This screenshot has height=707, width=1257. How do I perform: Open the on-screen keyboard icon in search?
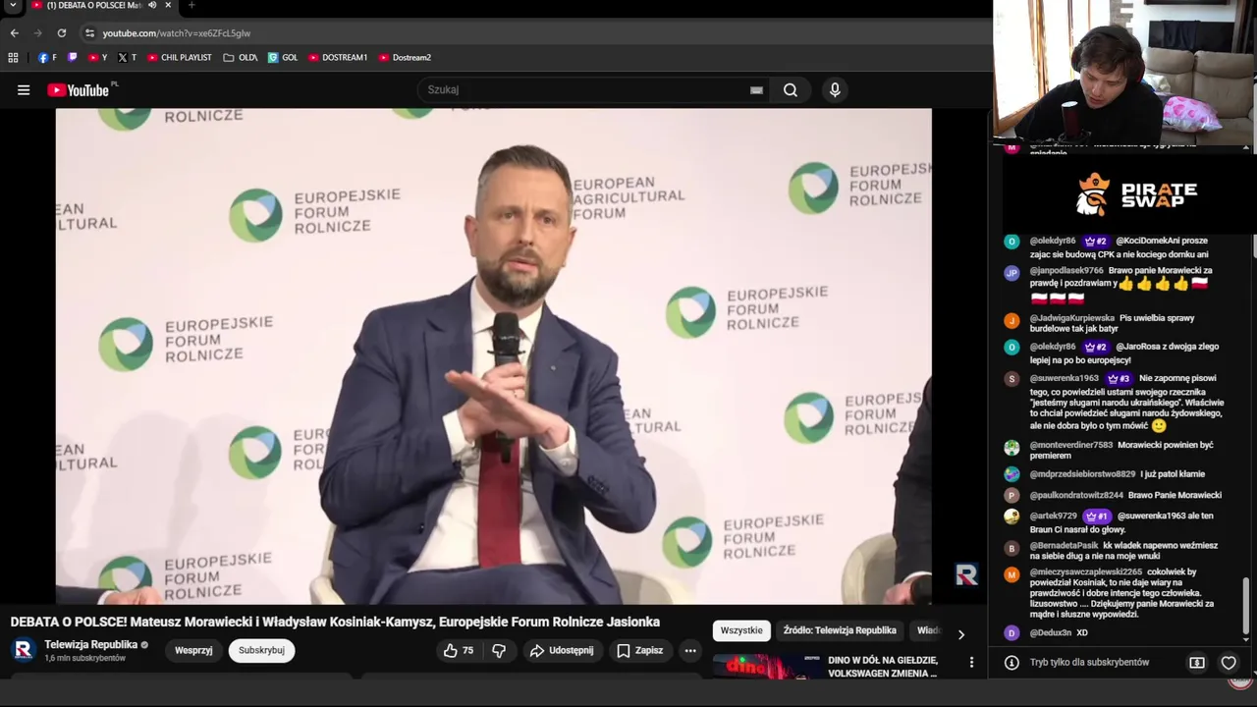tap(756, 90)
